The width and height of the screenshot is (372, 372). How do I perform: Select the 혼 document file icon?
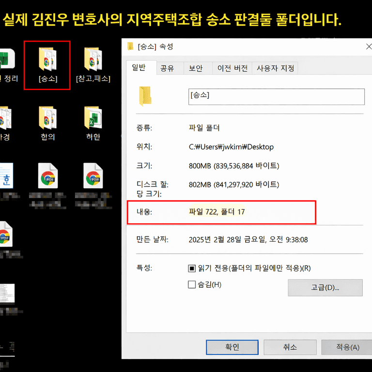pos(6,176)
